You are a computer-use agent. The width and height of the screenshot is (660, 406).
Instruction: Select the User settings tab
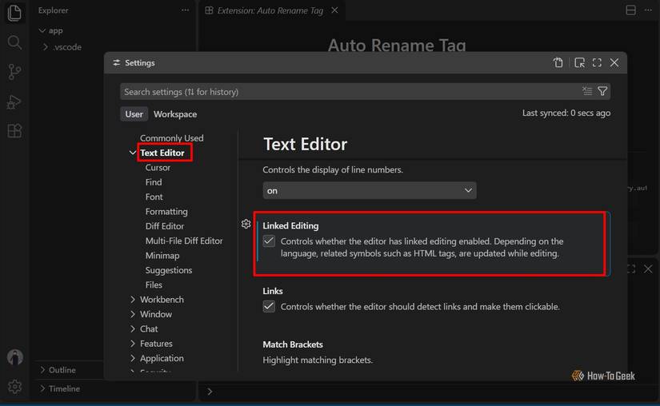(x=134, y=114)
